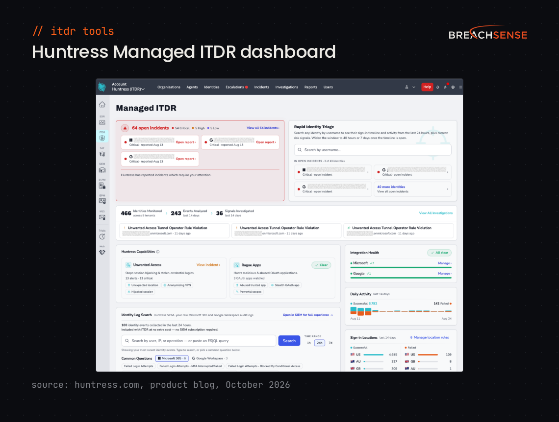Select the 24h time range option
Image resolution: width=559 pixels, height=422 pixels.
tap(319, 343)
